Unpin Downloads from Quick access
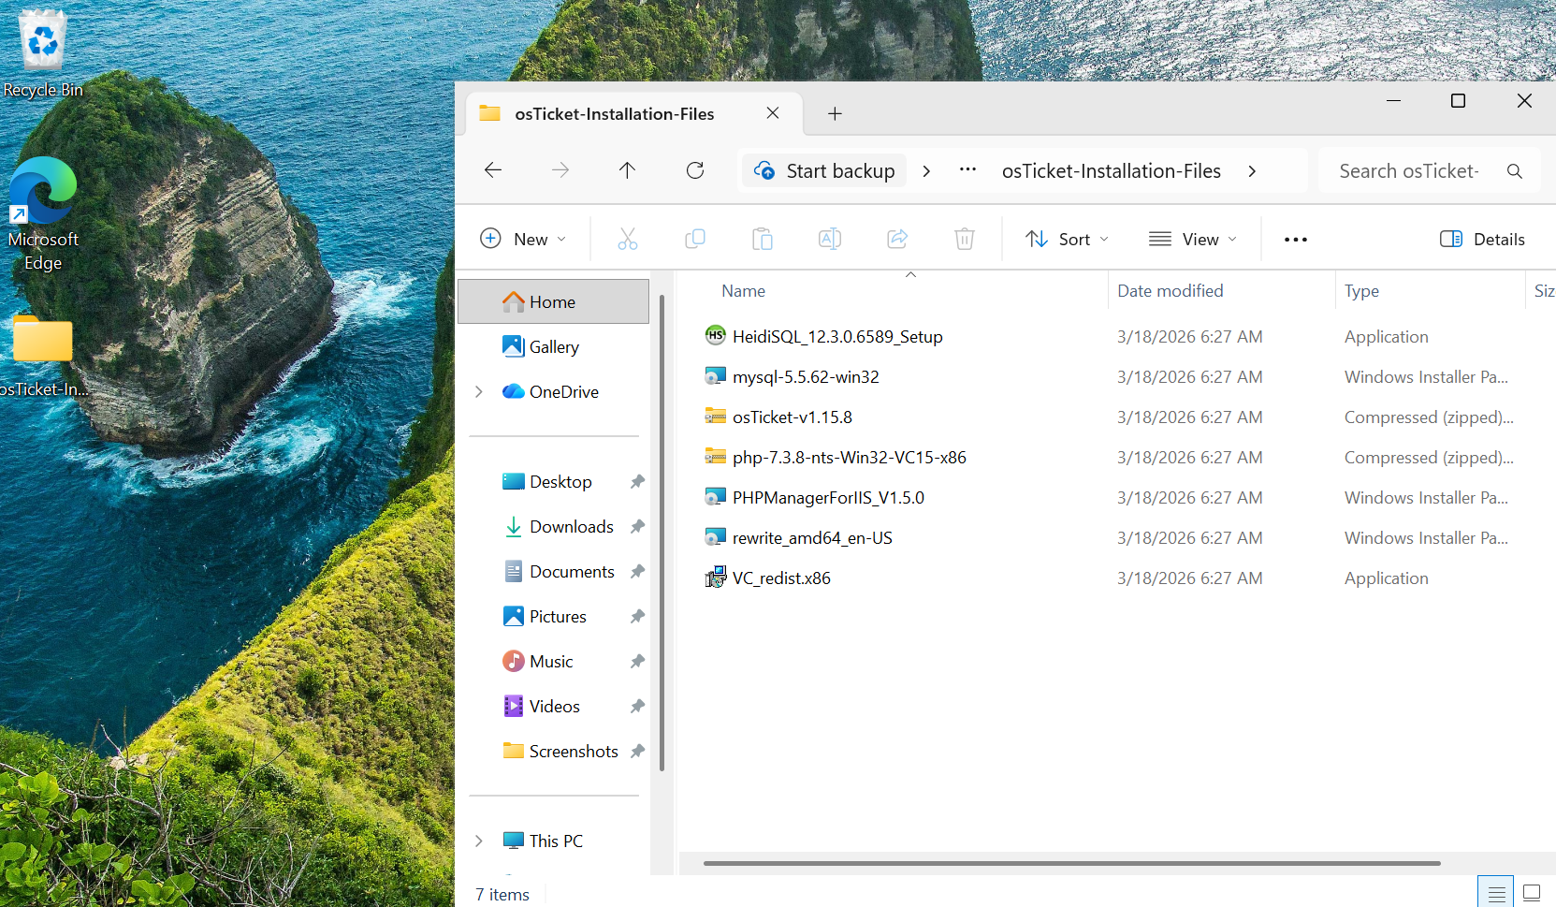This screenshot has width=1556, height=907. point(637,527)
